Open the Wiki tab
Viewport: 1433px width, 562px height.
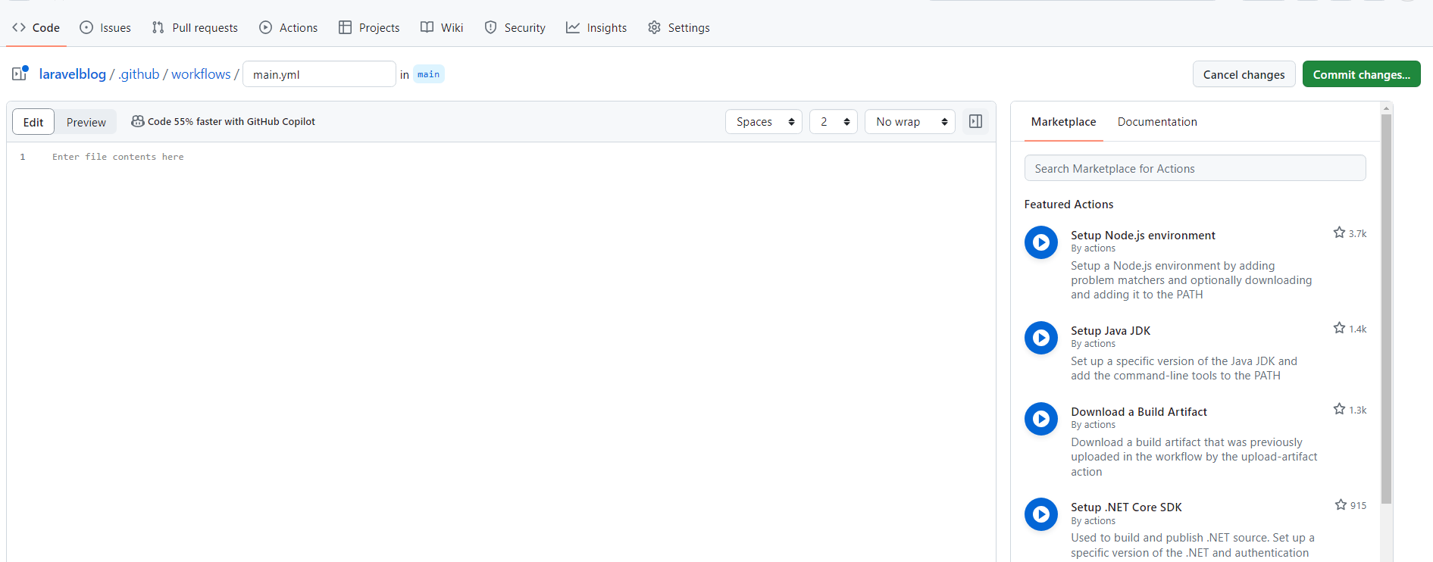(x=442, y=27)
